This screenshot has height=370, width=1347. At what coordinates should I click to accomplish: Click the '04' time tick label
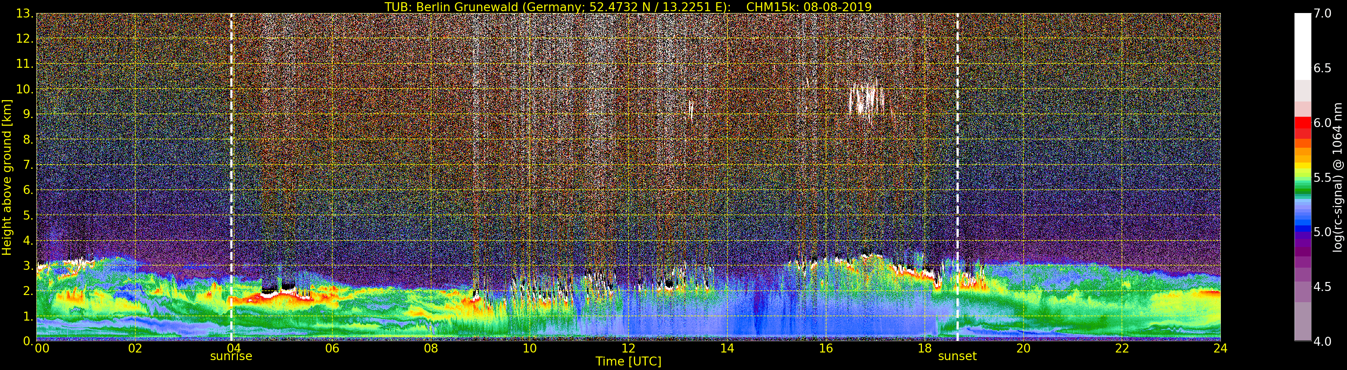click(x=233, y=348)
